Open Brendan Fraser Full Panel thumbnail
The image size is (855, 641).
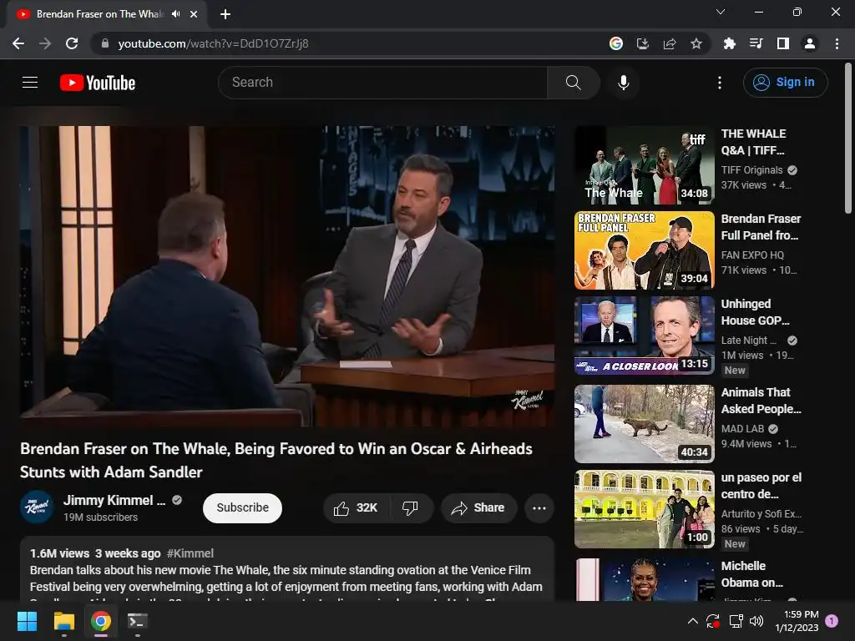pos(645,250)
